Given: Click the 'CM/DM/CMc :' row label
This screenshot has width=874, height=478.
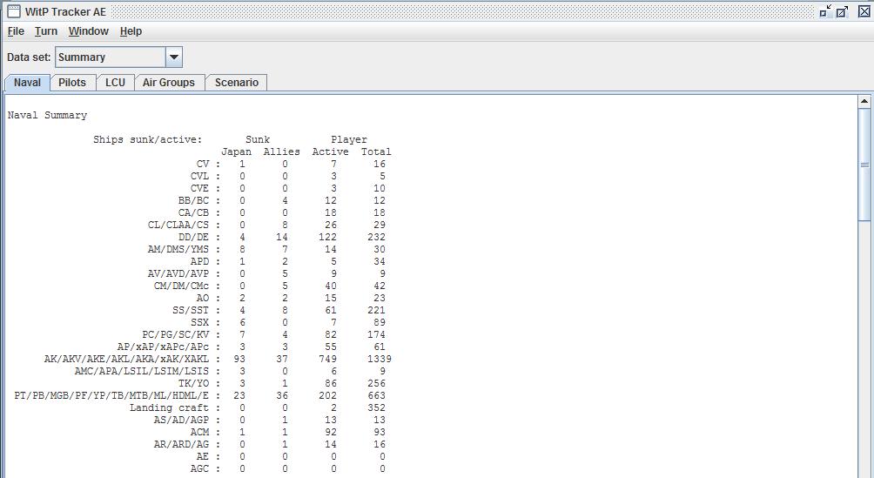Looking at the screenshot, I should point(187,286).
